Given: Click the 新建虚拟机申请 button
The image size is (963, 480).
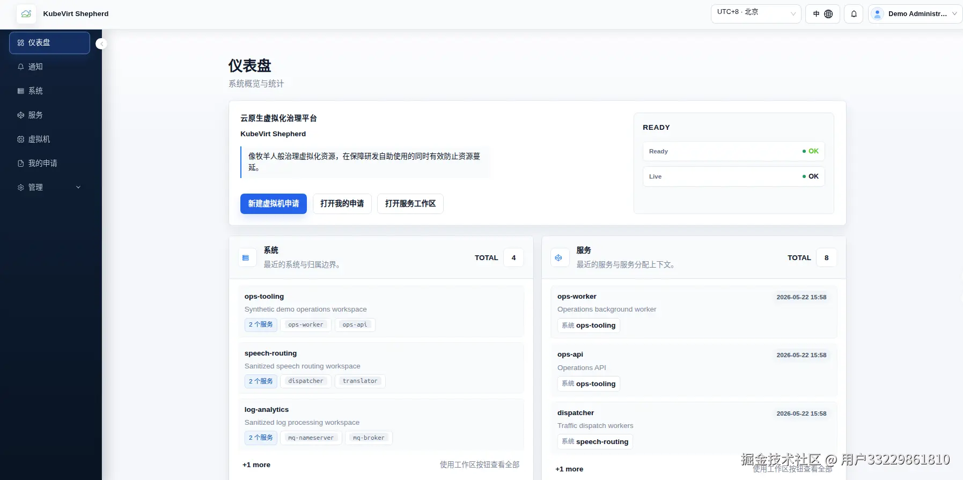Looking at the screenshot, I should click(x=274, y=204).
